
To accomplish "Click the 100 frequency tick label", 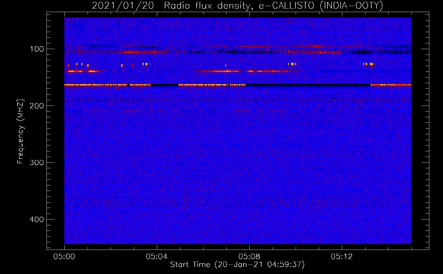I will (37, 49).
